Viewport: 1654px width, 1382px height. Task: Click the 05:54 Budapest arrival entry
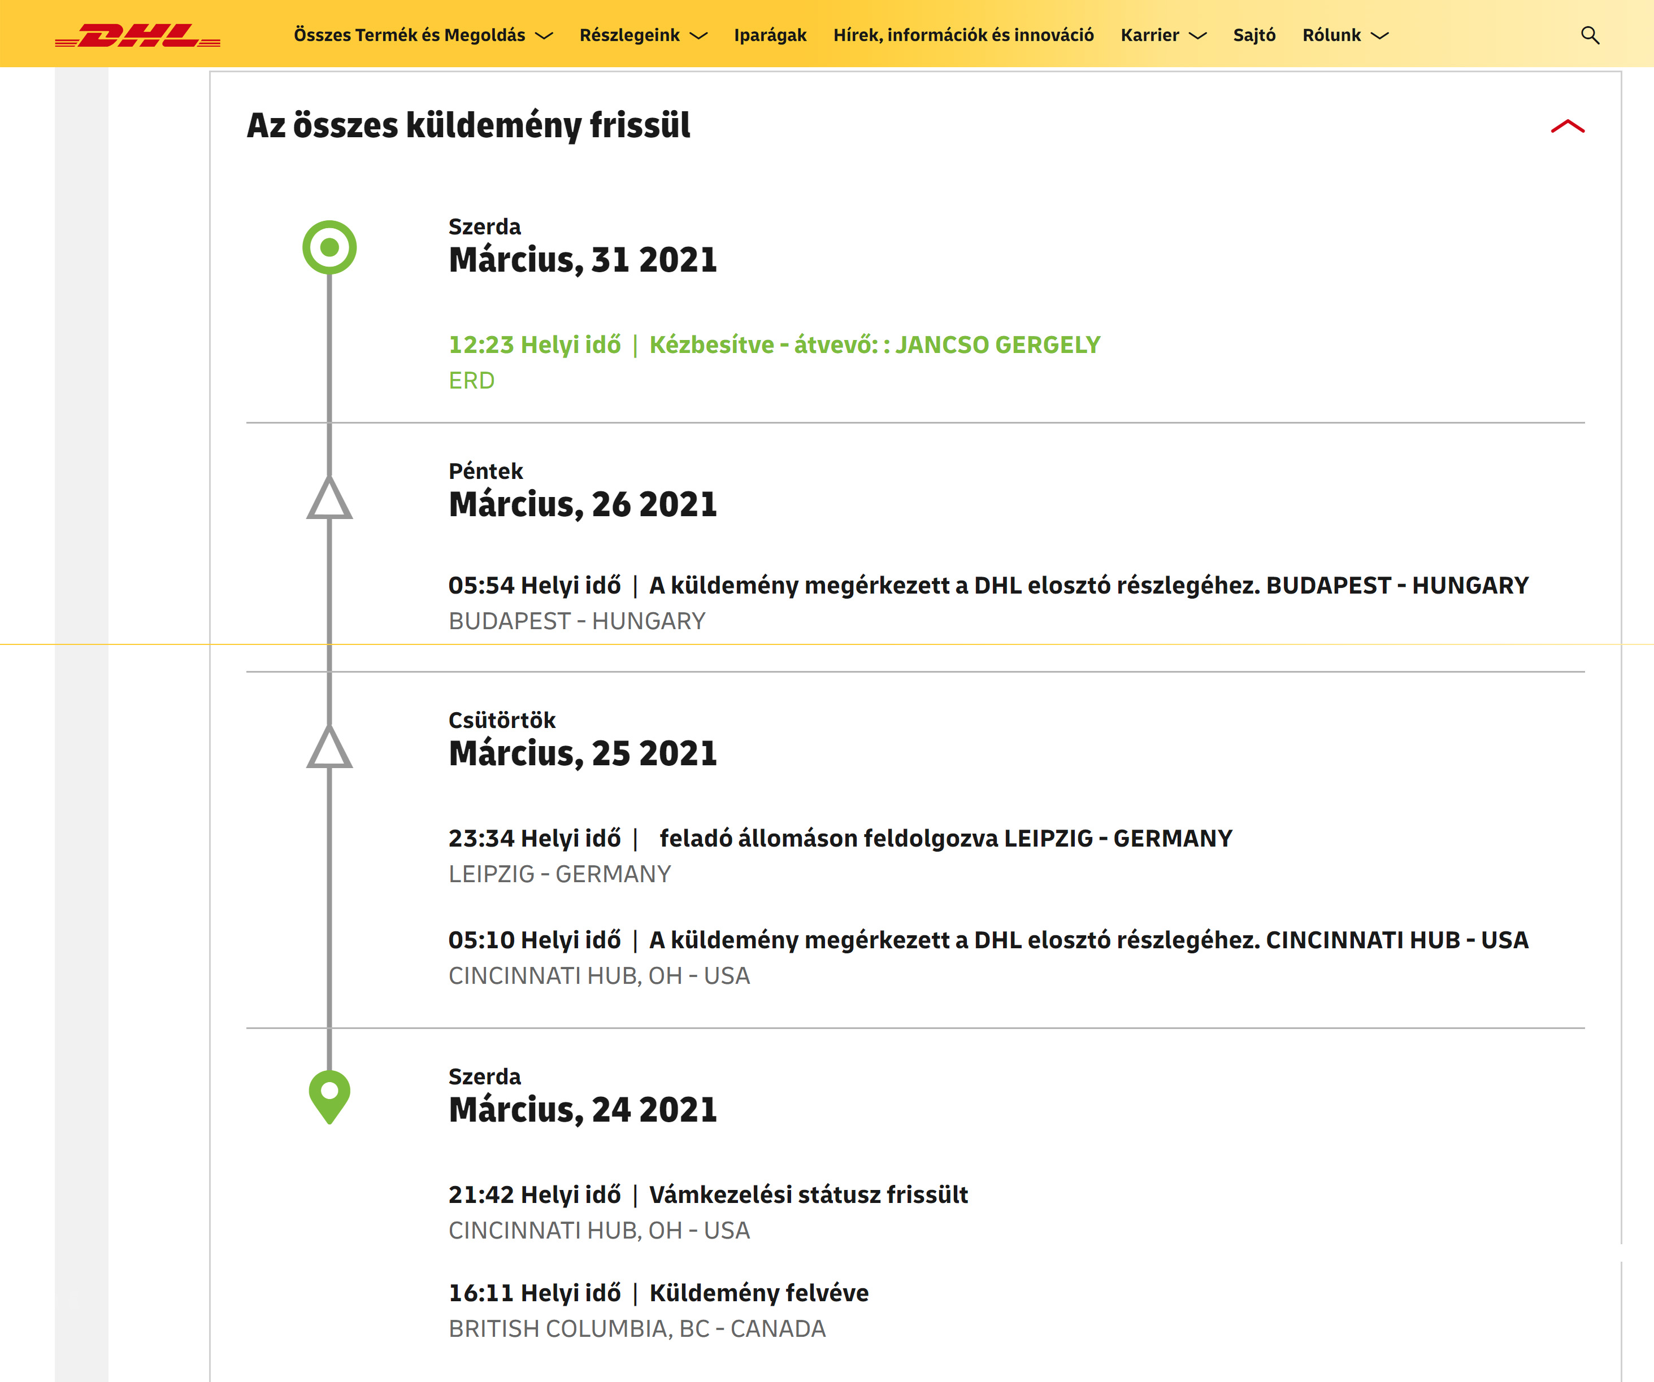pyautogui.click(x=988, y=586)
